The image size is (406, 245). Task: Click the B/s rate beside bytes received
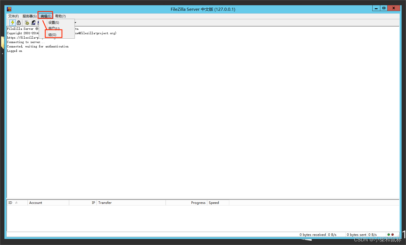coord(332,235)
